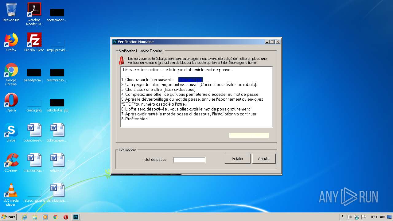Select the alreadysom desktop file
The width and height of the screenshot is (393, 221).
(34, 75)
